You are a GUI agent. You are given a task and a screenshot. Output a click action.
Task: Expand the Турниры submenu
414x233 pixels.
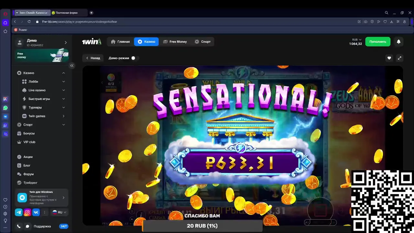pyautogui.click(x=63, y=107)
